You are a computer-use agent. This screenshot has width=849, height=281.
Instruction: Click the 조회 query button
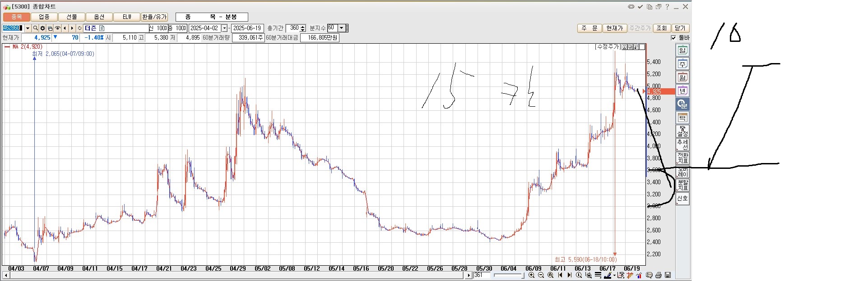coord(661,28)
